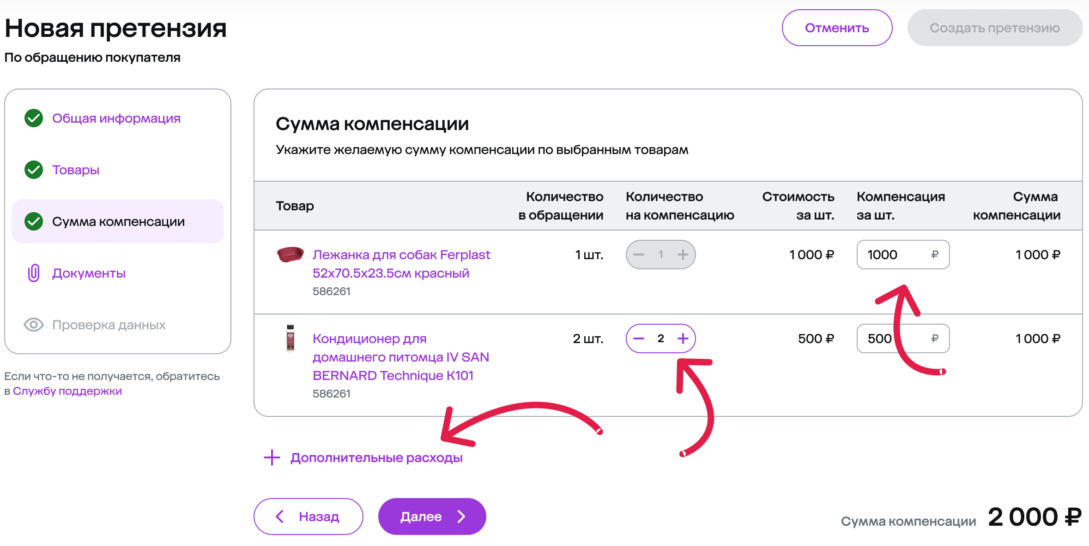1089x546 pixels.
Task: Open the Сумма компенсации step
Action: point(118,221)
